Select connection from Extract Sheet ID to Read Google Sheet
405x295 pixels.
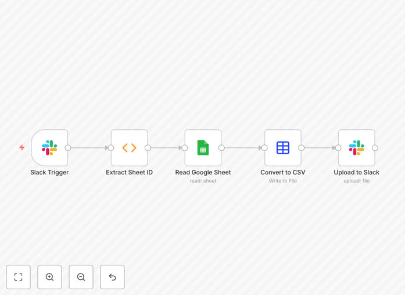165,148
